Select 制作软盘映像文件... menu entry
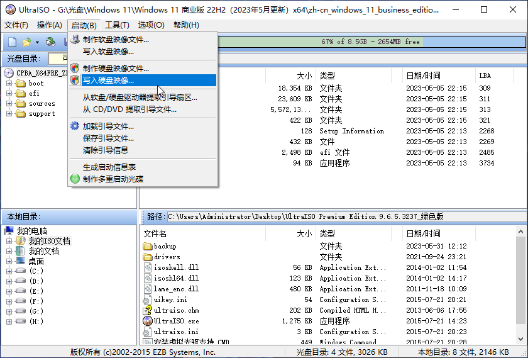The height and width of the screenshot is (358, 528). coord(143,40)
